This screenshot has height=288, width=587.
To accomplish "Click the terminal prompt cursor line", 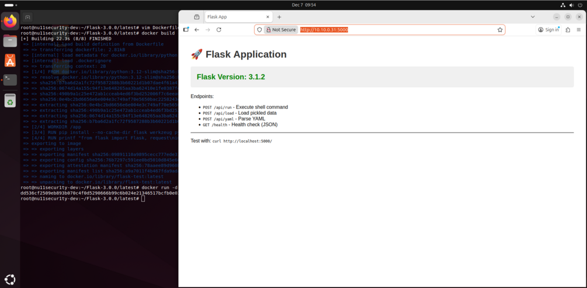I will click(83, 199).
